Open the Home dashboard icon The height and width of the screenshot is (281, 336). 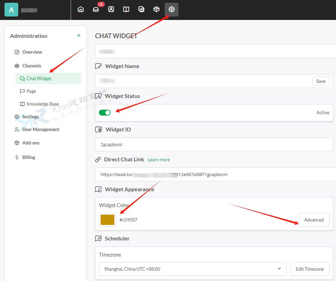tap(81, 10)
